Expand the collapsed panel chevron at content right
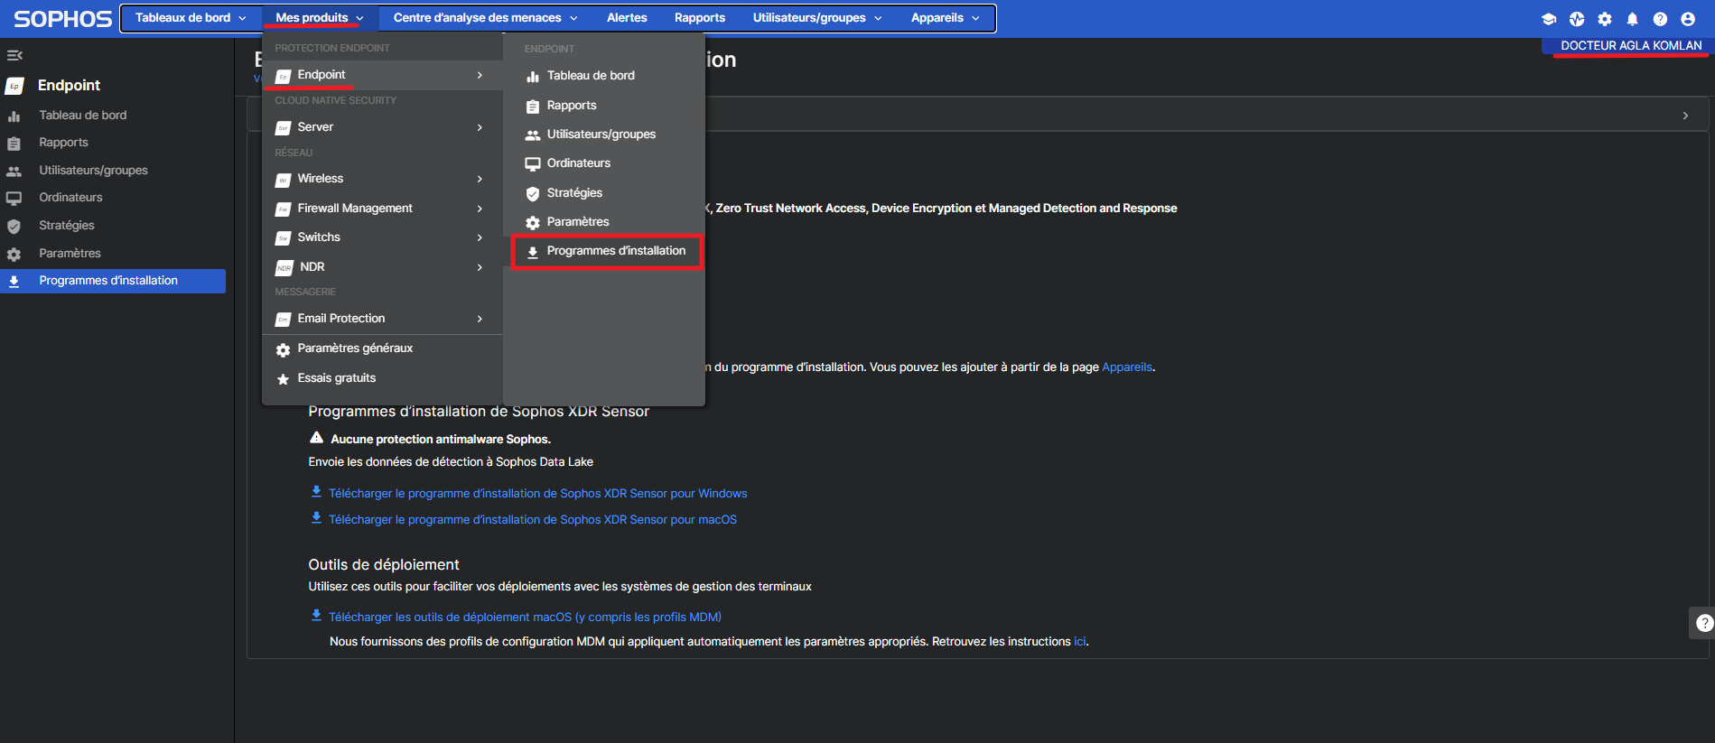 click(1685, 116)
